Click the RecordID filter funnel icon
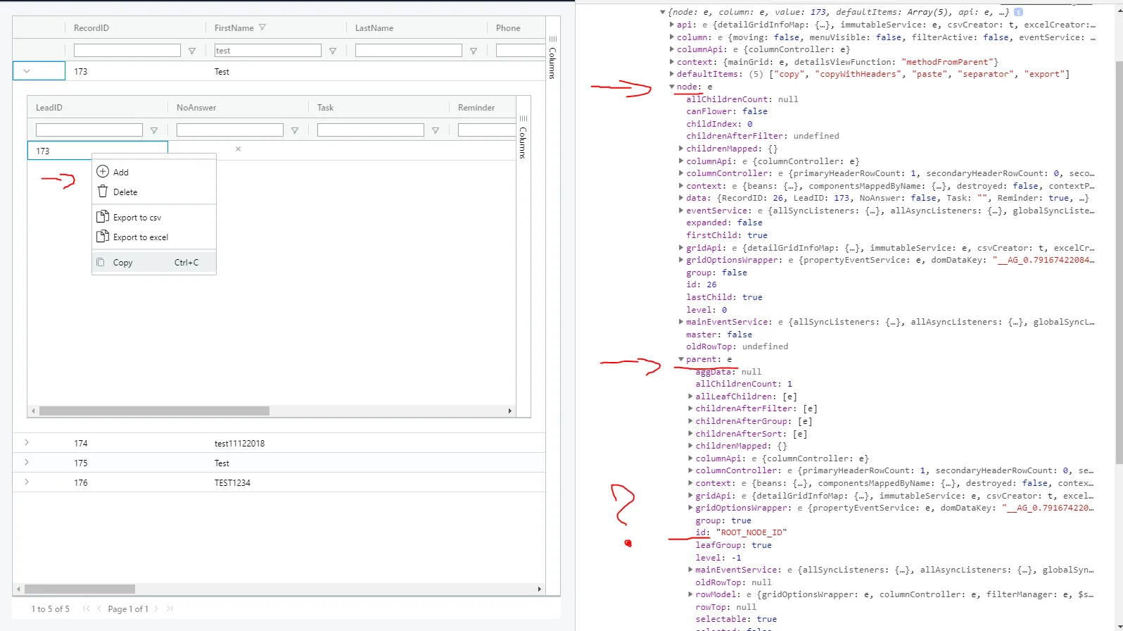The image size is (1123, 631). click(192, 51)
